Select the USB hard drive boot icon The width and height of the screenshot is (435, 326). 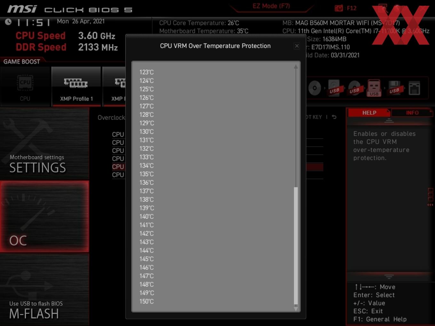coord(334,88)
